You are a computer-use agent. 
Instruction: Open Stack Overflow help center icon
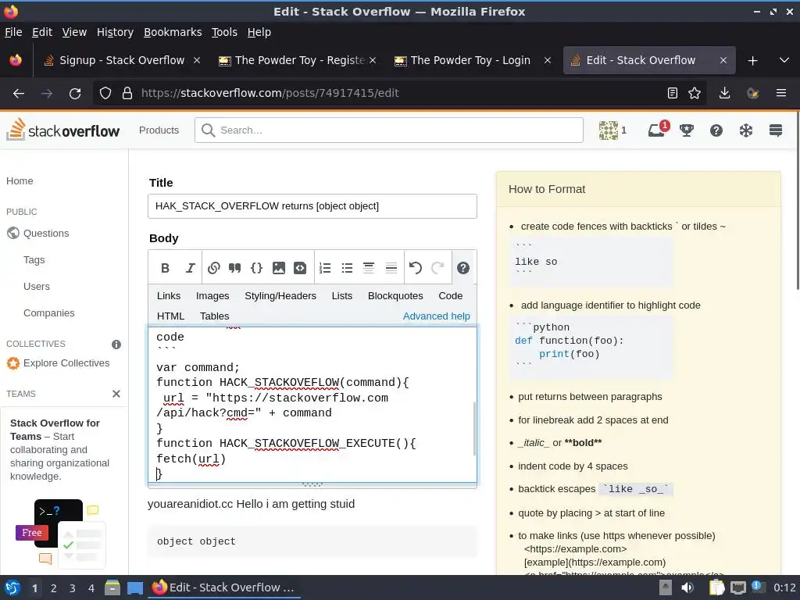[716, 130]
